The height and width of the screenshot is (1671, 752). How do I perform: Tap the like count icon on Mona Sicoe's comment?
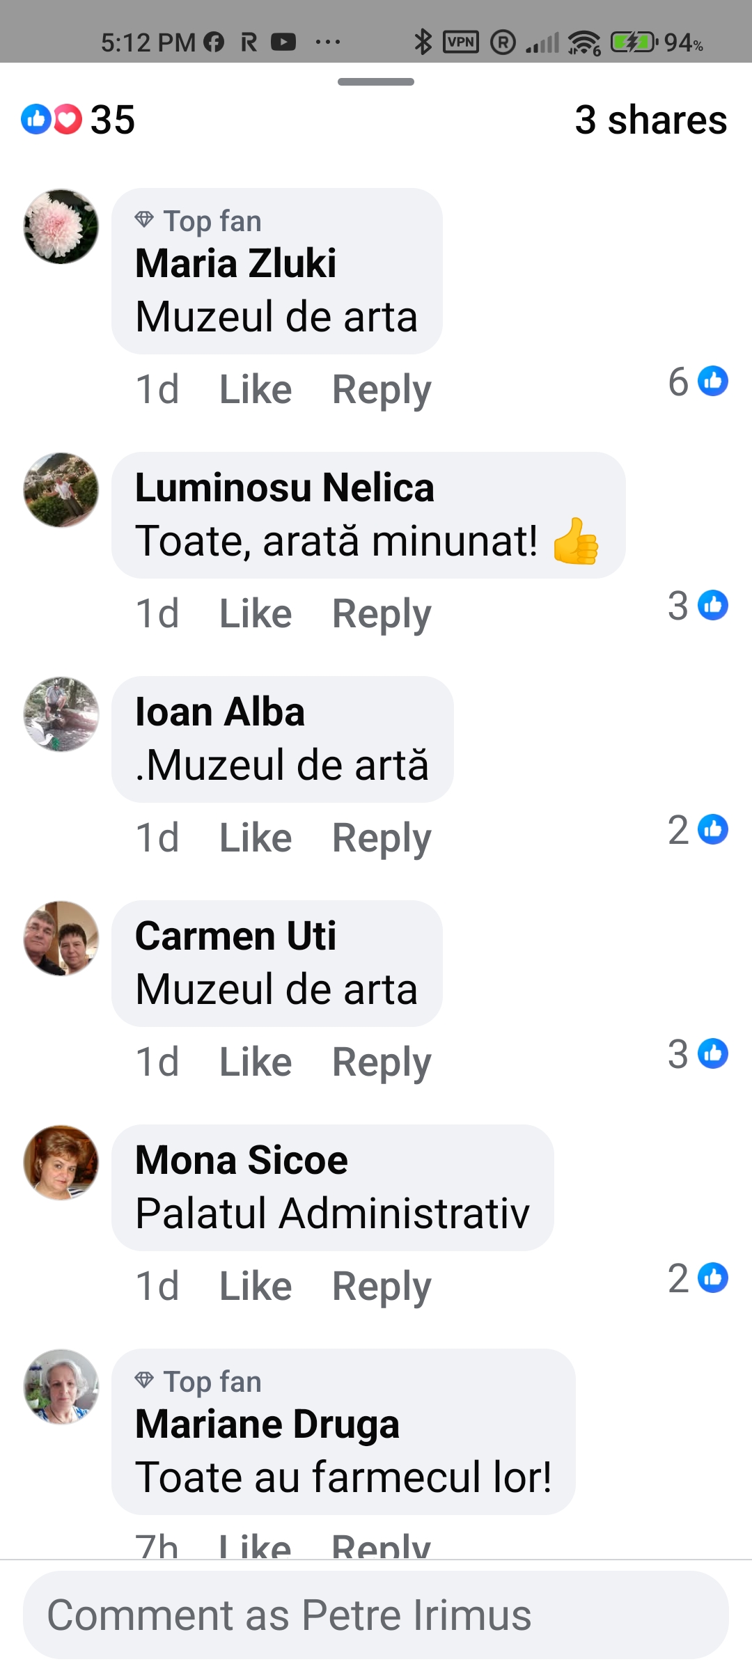pyautogui.click(x=713, y=1278)
